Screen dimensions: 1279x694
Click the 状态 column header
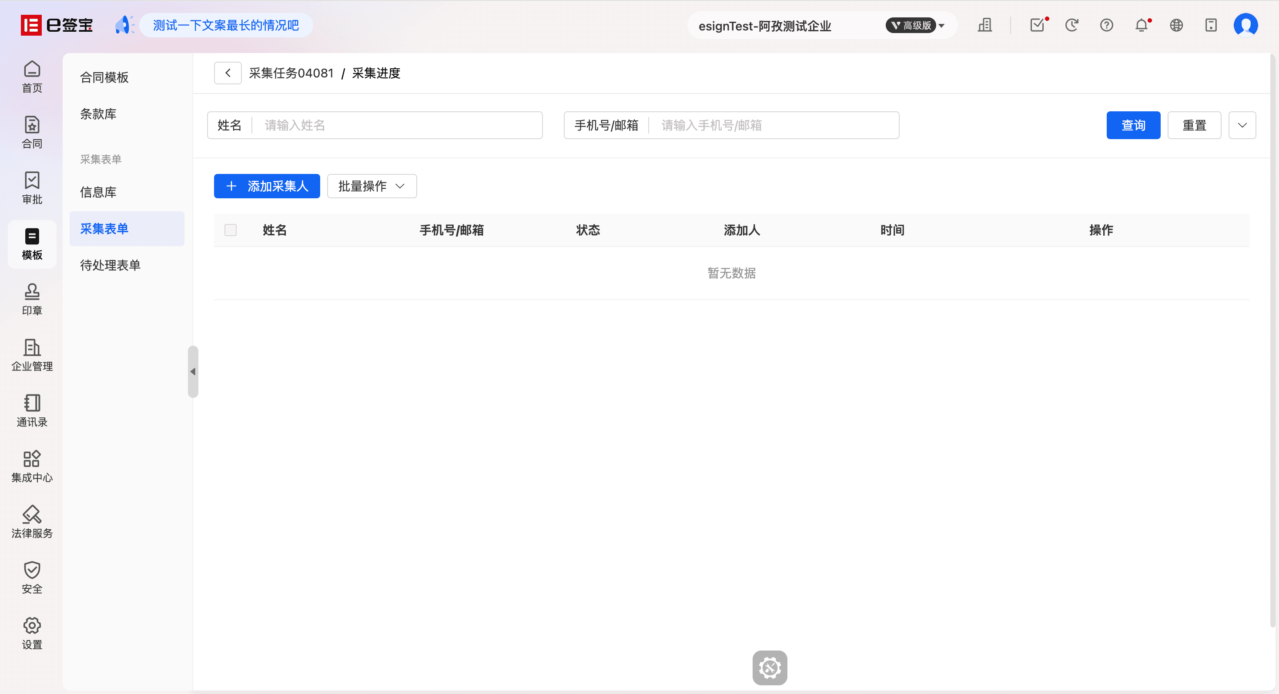pos(588,230)
